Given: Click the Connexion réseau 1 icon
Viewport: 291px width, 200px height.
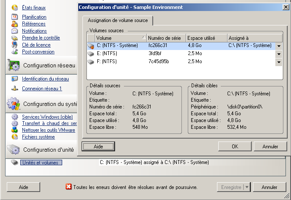Looking at the screenshot, I should click(15, 88).
